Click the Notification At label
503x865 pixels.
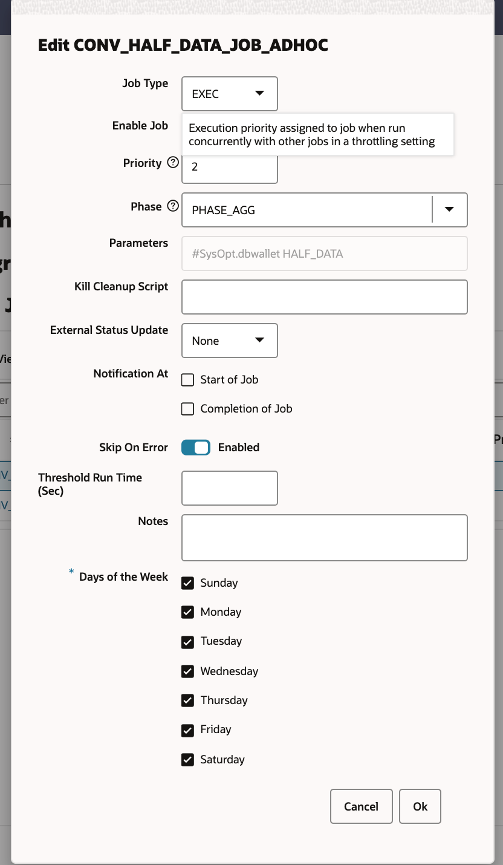click(x=131, y=373)
